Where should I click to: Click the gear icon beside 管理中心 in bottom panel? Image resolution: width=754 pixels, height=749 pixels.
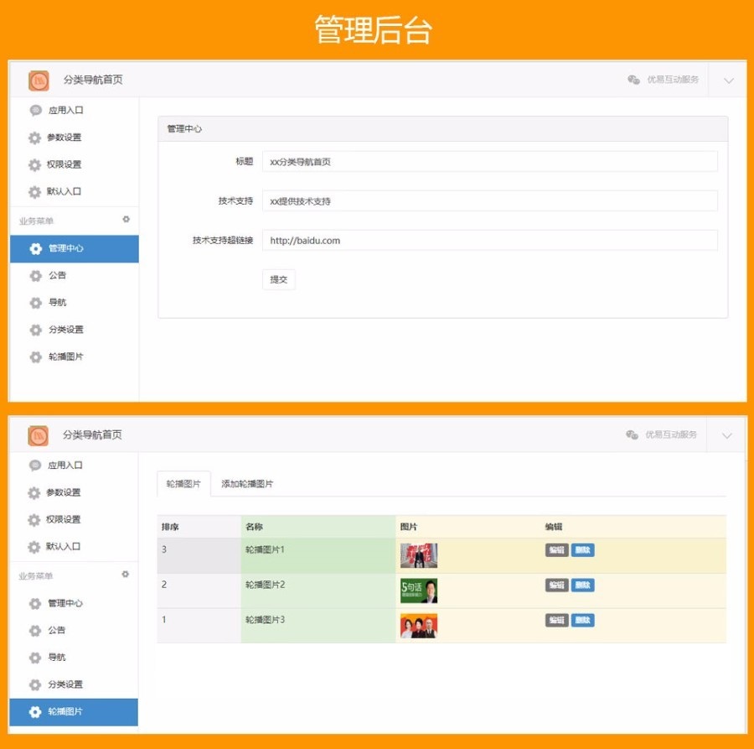click(x=34, y=603)
